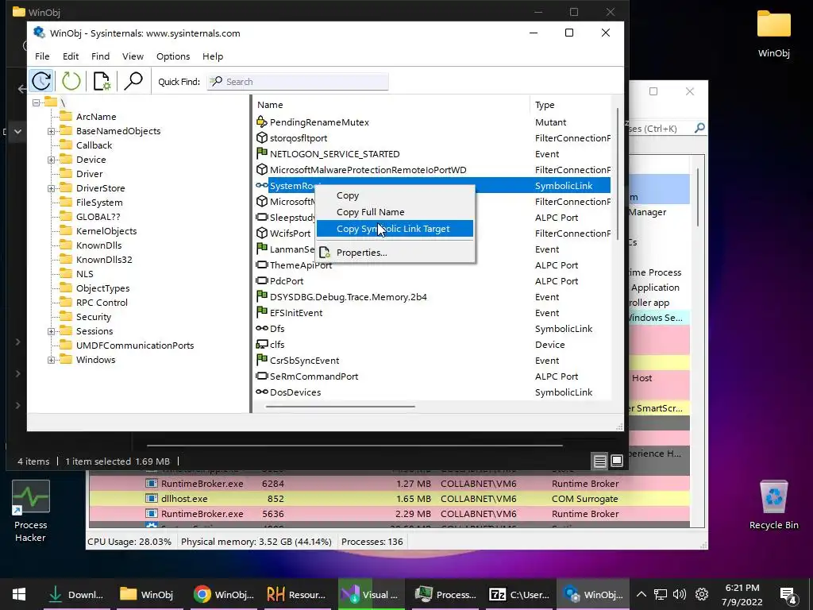Choose Copy from context menu

[395, 195]
